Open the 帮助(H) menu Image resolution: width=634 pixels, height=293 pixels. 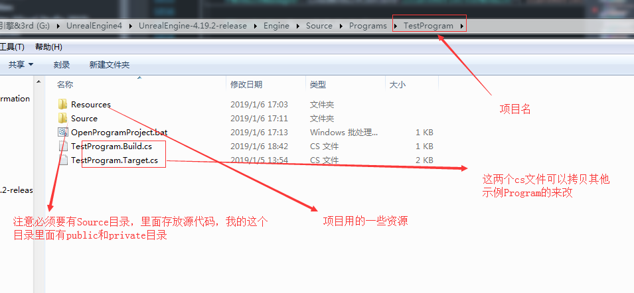(x=48, y=47)
